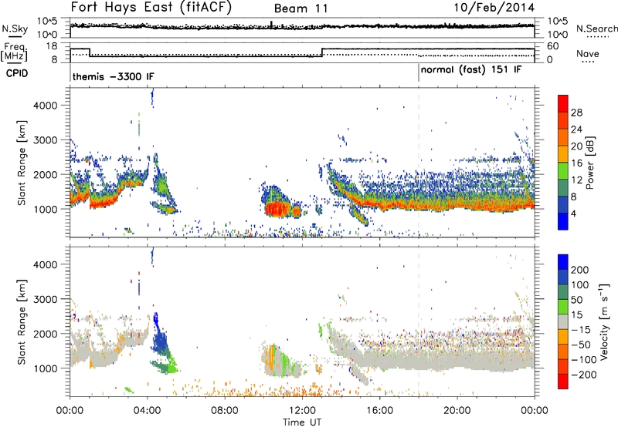The width and height of the screenshot is (618, 427).
Task: Click the '12:00' time axis tick label
Action: pyautogui.click(x=302, y=411)
